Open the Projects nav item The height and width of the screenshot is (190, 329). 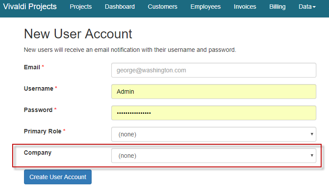81,7
